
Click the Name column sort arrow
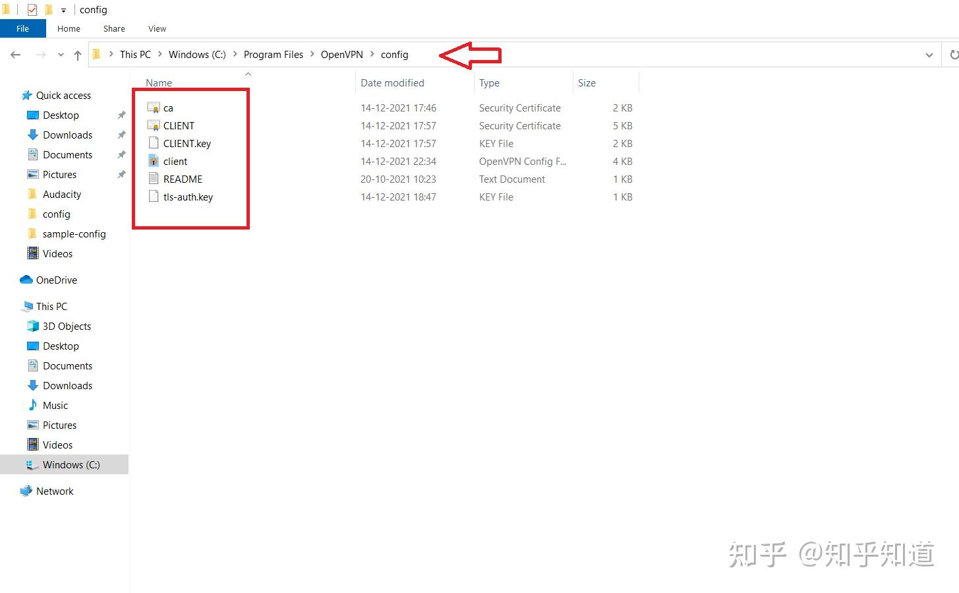point(248,74)
